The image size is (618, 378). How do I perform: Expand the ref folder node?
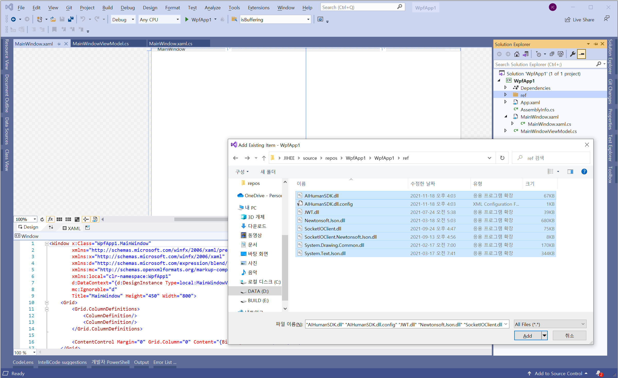click(x=505, y=95)
